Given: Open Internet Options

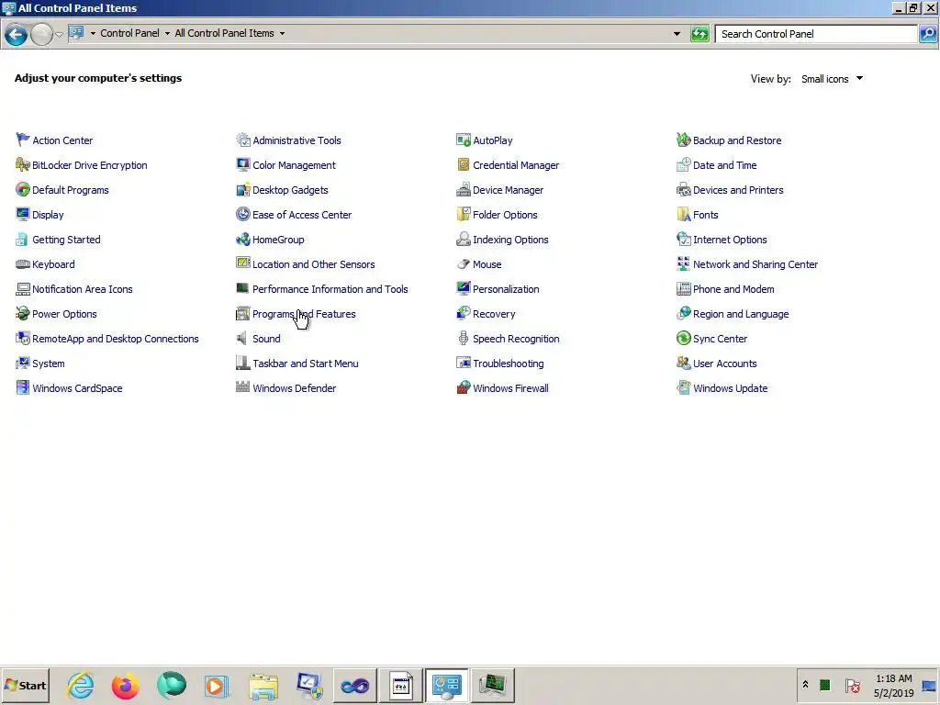Looking at the screenshot, I should click(x=730, y=240).
